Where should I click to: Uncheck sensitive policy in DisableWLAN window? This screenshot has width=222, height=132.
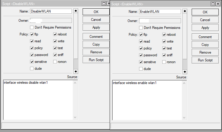pyautogui.click(x=32, y=62)
